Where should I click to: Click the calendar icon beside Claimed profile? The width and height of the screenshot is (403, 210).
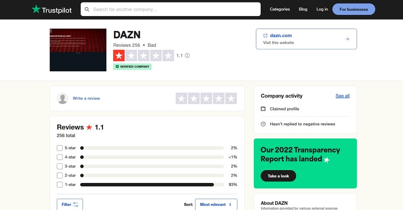(x=263, y=109)
